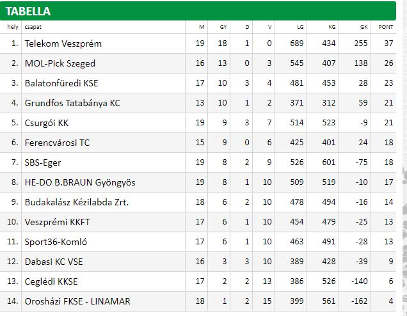This screenshot has height=316, width=407.
Task: Click Dabasi KC VSE team name
Action: tap(54, 262)
